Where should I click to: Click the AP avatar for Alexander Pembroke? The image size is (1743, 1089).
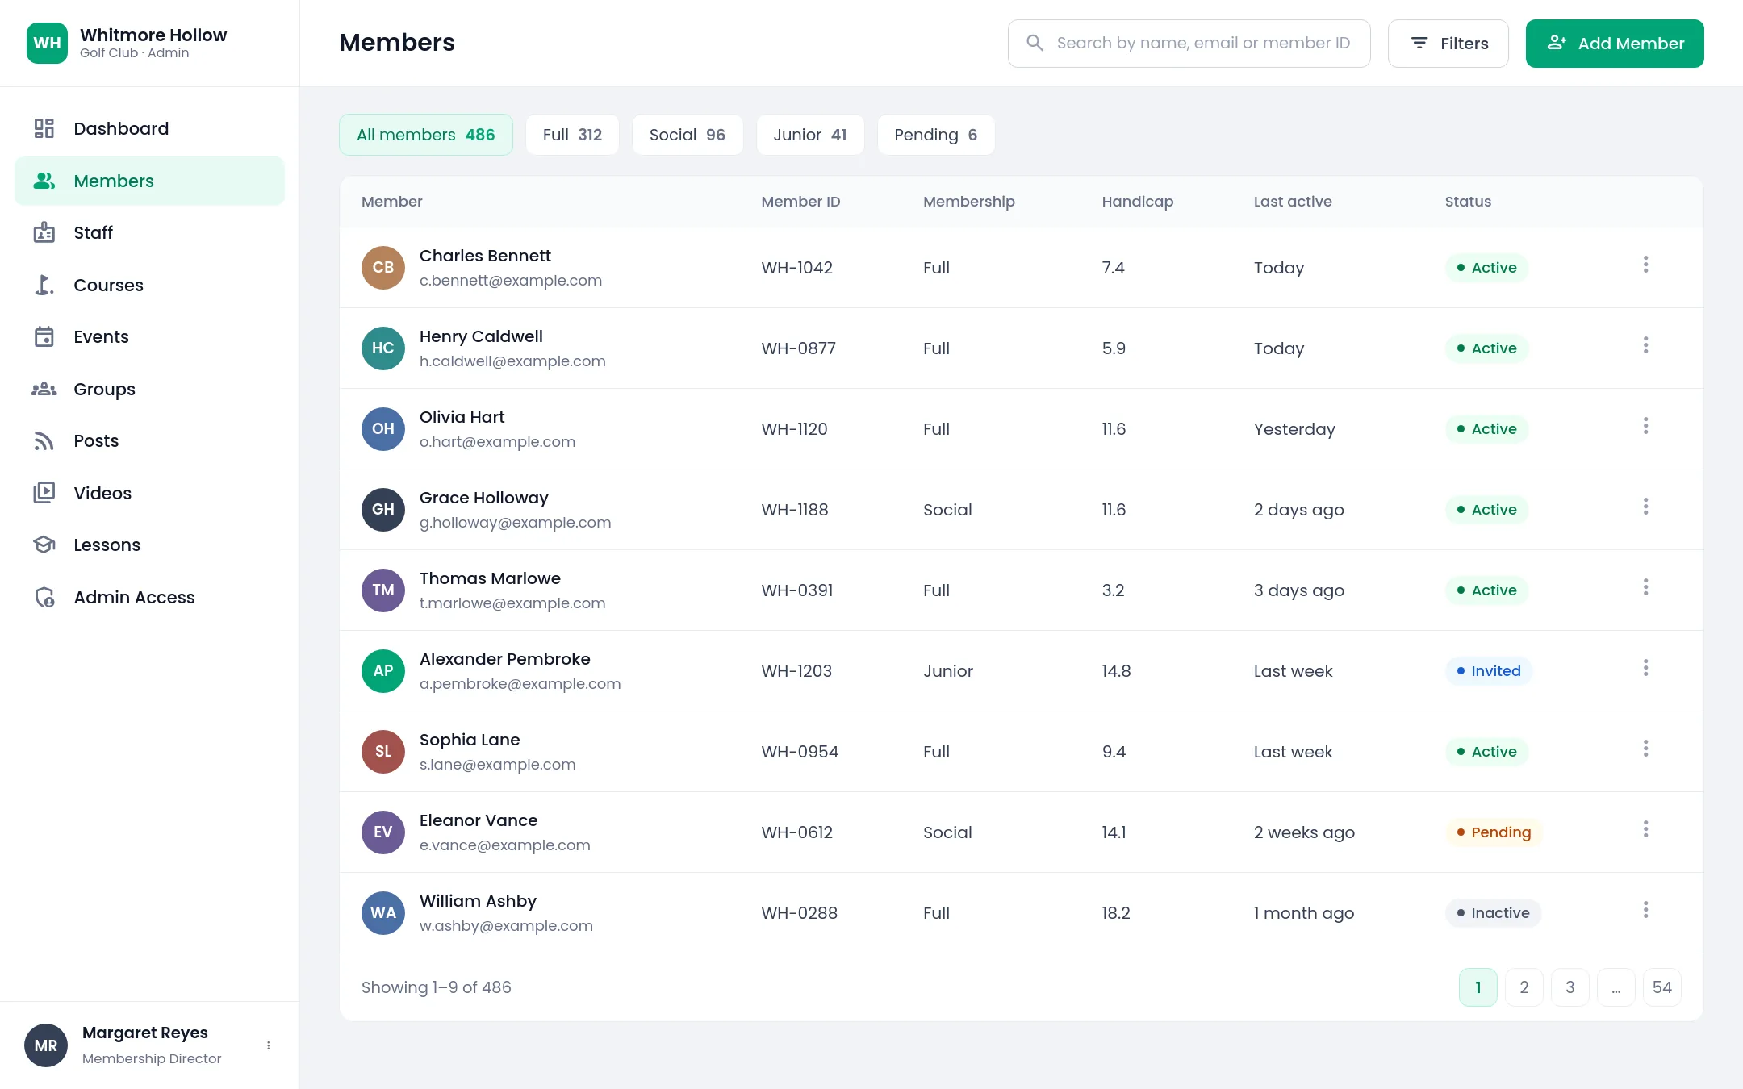tap(383, 671)
